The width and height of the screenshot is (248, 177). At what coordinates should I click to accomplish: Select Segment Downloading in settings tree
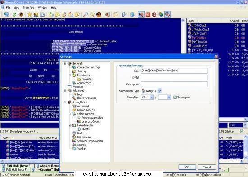[90, 141]
